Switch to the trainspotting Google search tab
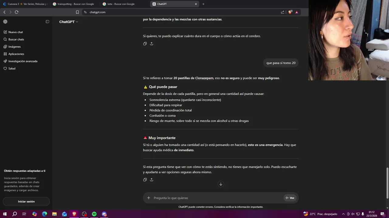Image resolution: width=389 pixels, height=218 pixels. [x=74, y=4]
